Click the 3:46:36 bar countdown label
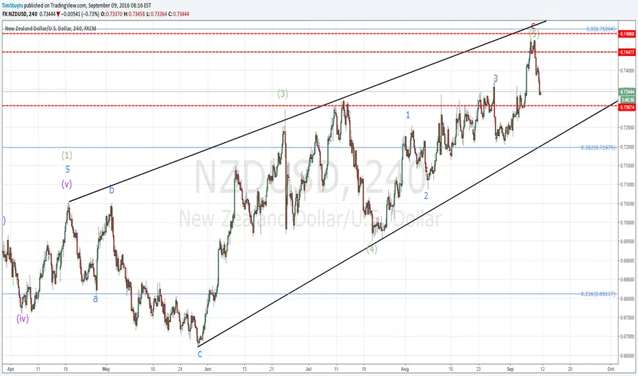Screen dimensions: 638x376 click(627, 100)
